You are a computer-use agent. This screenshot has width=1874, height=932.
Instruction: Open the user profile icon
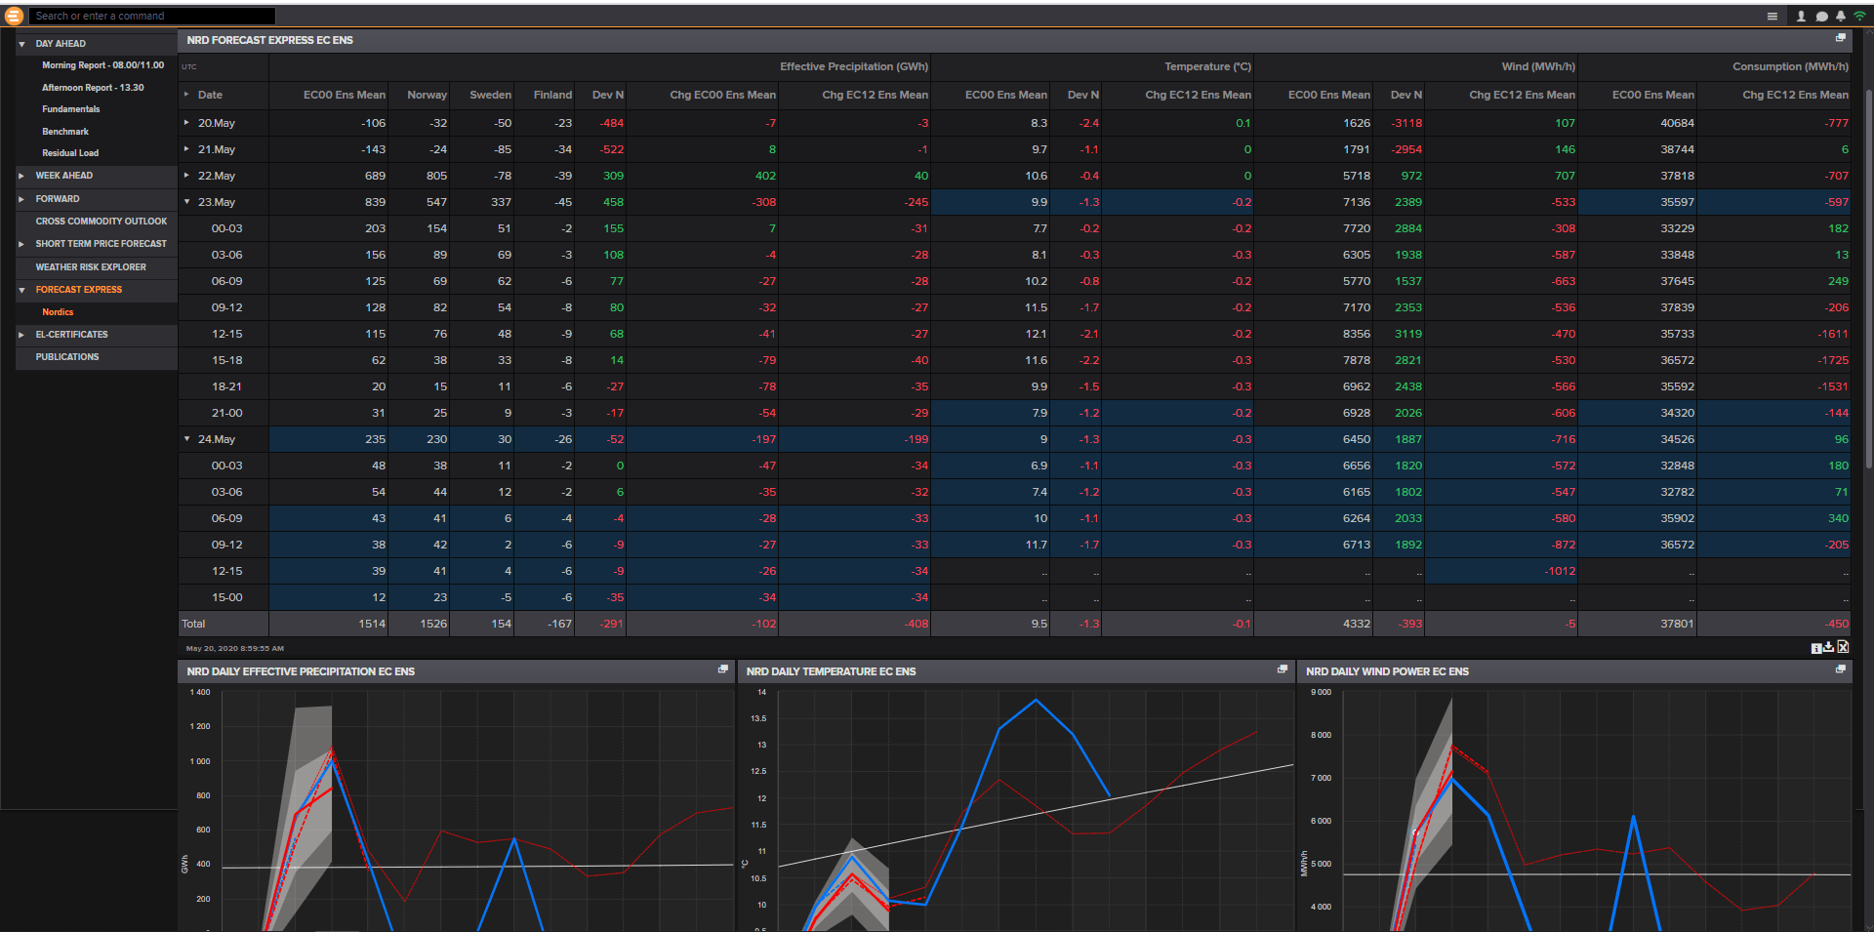coord(1801,16)
